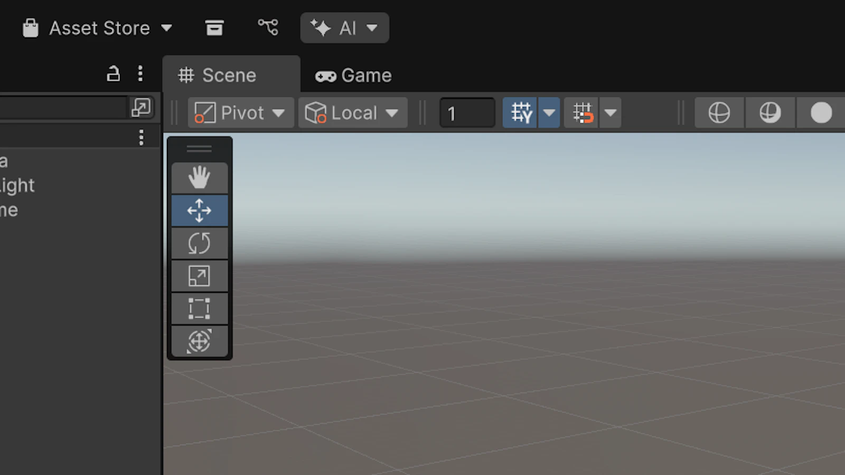Viewport: 845px width, 475px height.
Task: Toggle grid snapping
Action: tap(581, 112)
